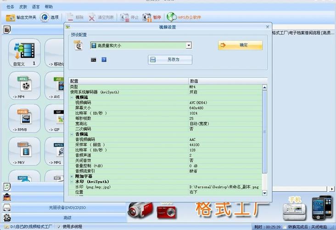Select the 采样率 44100 row
336x230 pixels.
click(166, 145)
